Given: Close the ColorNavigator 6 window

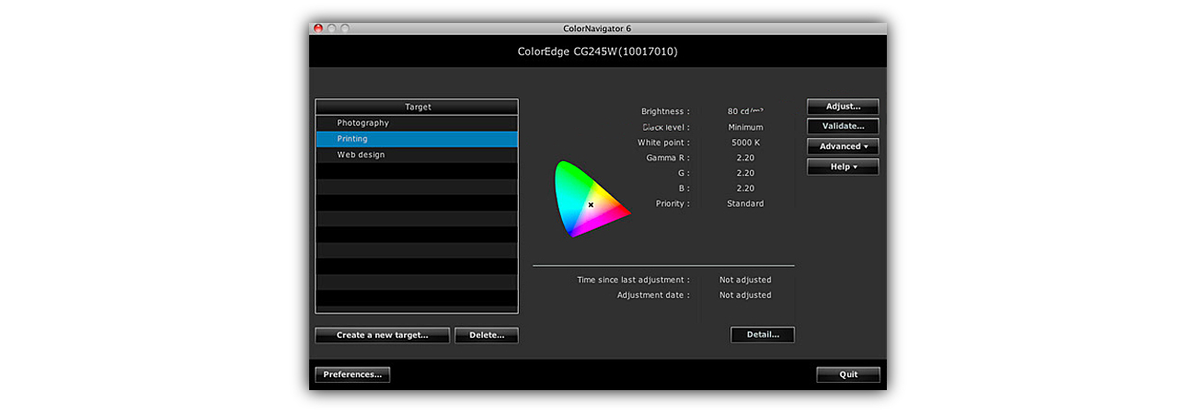Looking at the screenshot, I should (318, 29).
